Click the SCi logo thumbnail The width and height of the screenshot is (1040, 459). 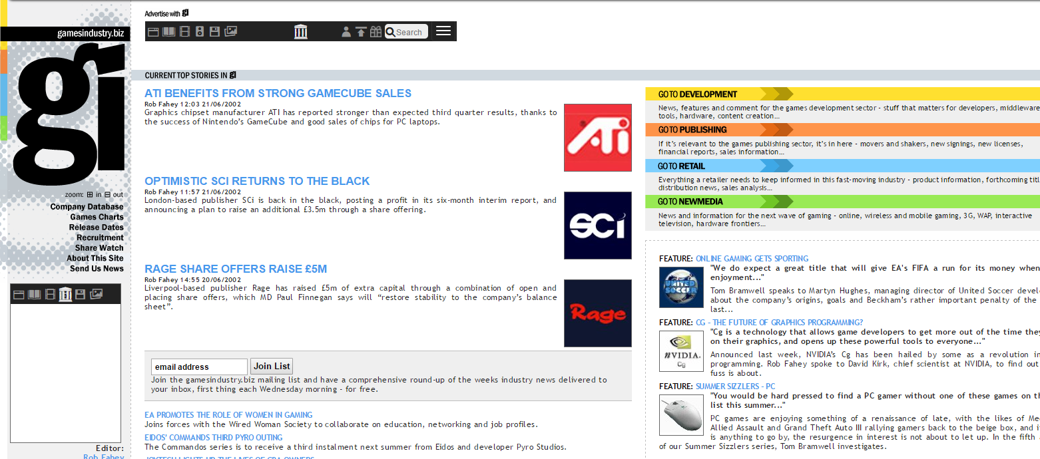[x=598, y=226]
